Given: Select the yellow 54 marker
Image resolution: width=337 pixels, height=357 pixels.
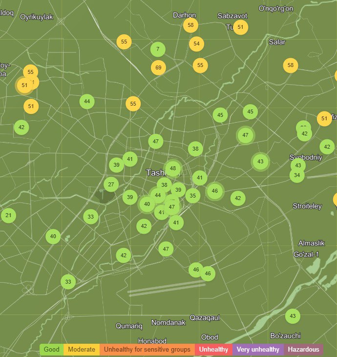Looking at the screenshot, I should click(196, 44).
